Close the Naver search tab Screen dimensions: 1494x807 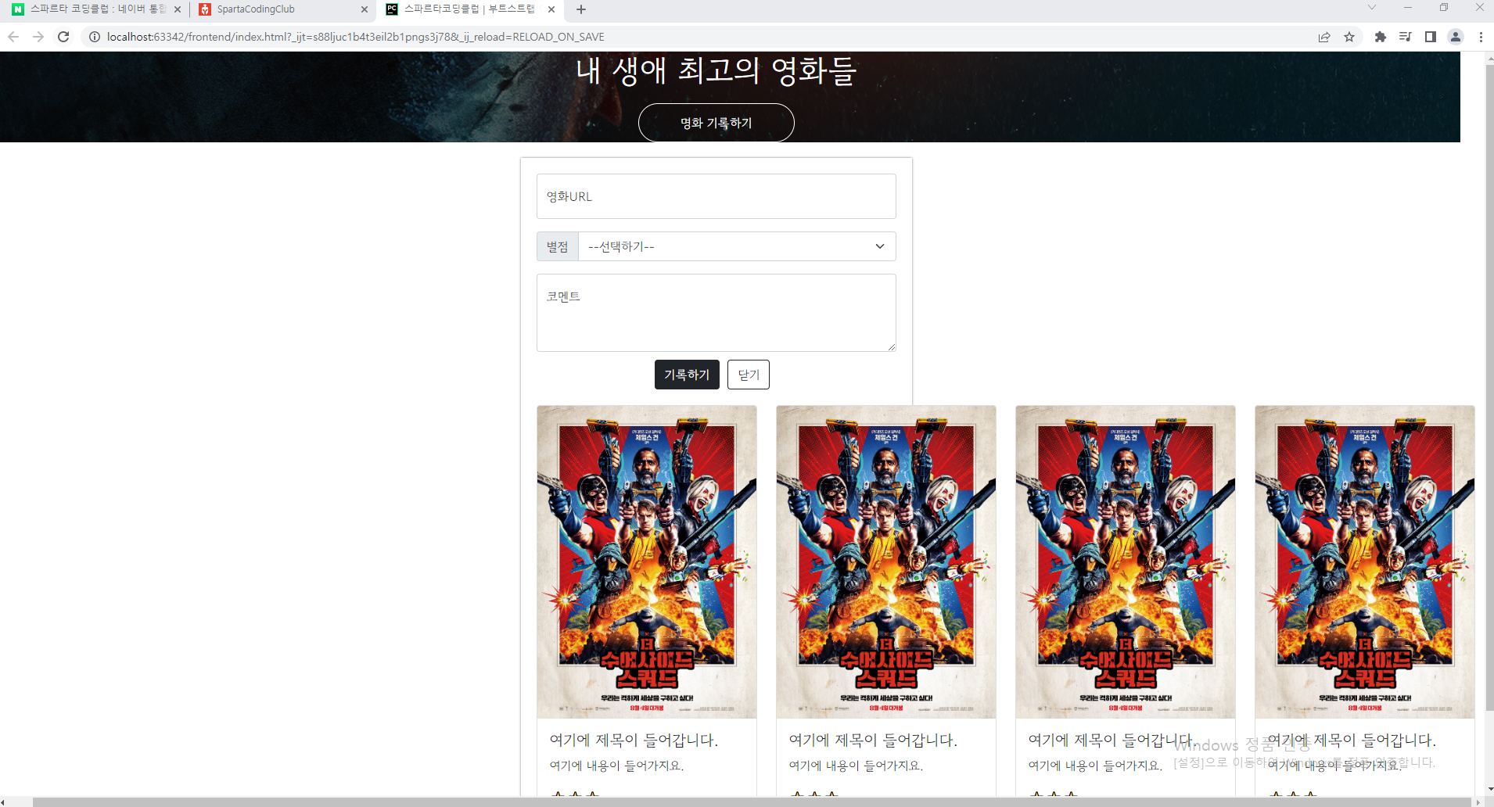pyautogui.click(x=178, y=9)
